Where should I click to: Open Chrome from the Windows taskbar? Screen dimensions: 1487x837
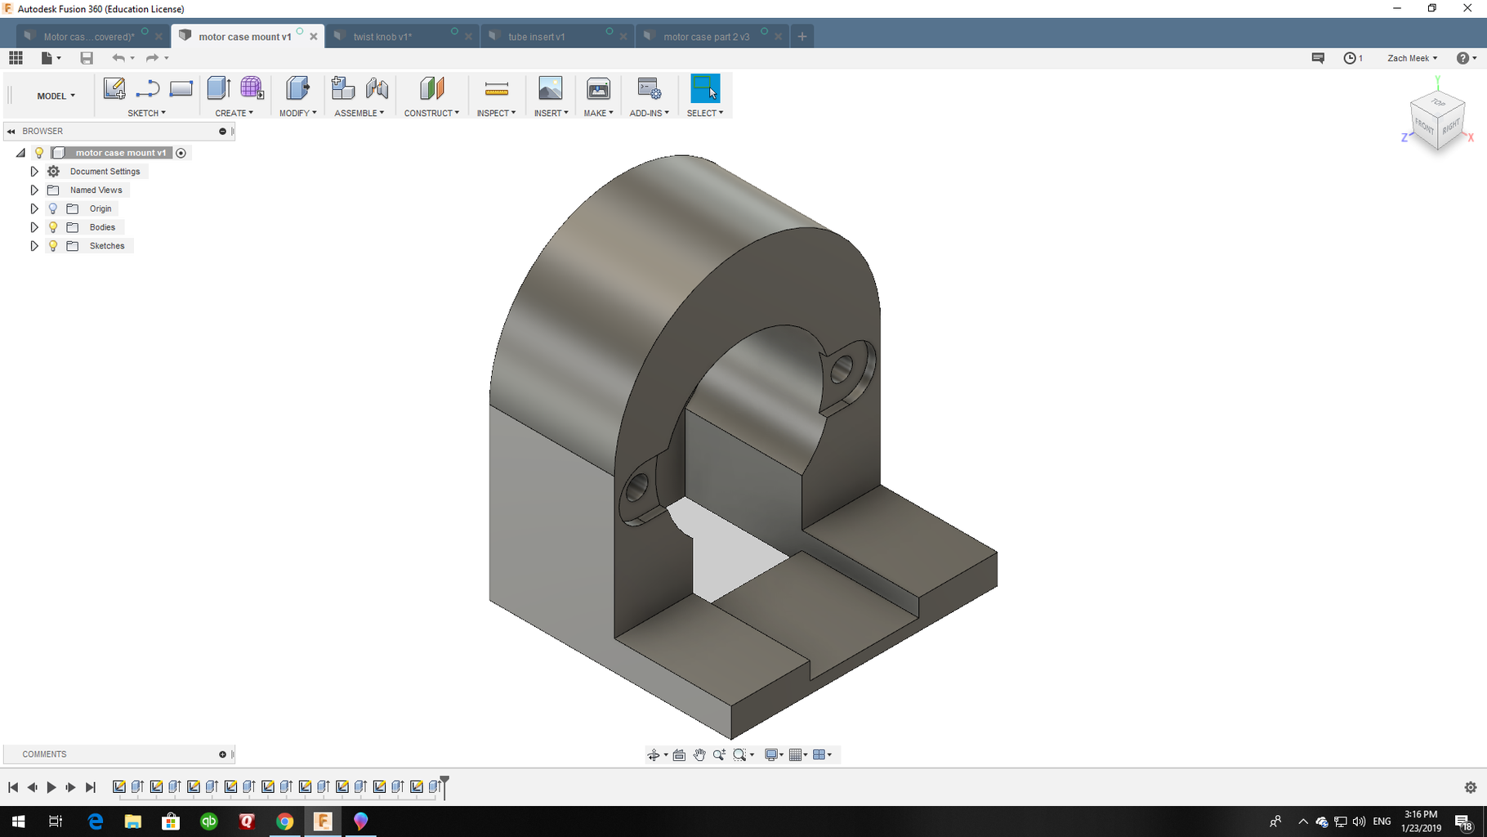284,821
